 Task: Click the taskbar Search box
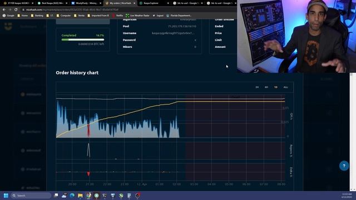[31, 196]
